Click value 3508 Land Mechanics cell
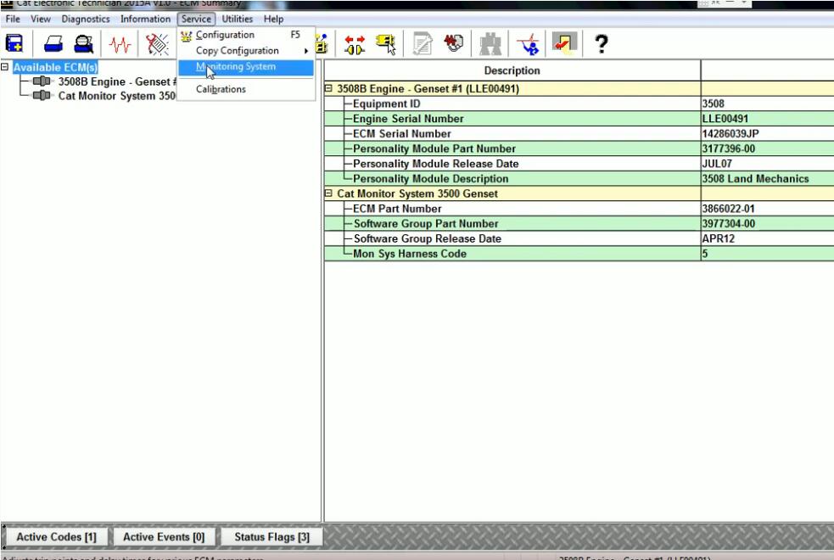 (768, 179)
